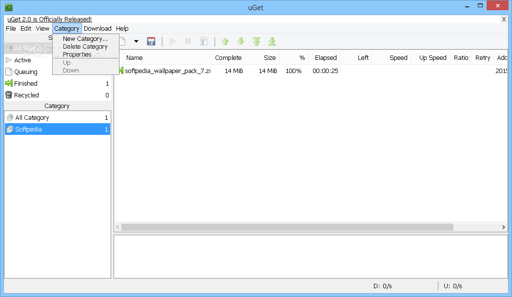The width and height of the screenshot is (512, 297).
Task: Sort by Elapsed column header
Action: coord(325,58)
